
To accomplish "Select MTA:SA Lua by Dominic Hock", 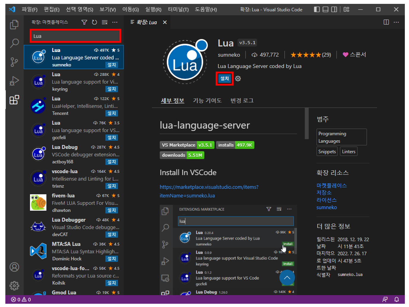I will pos(74,251).
